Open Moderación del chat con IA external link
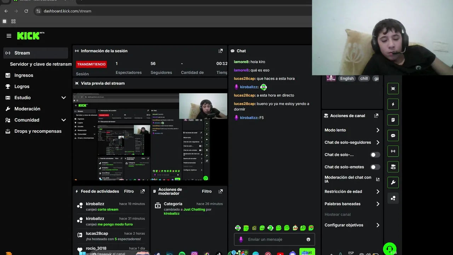The height and width of the screenshot is (255, 453). [x=378, y=180]
